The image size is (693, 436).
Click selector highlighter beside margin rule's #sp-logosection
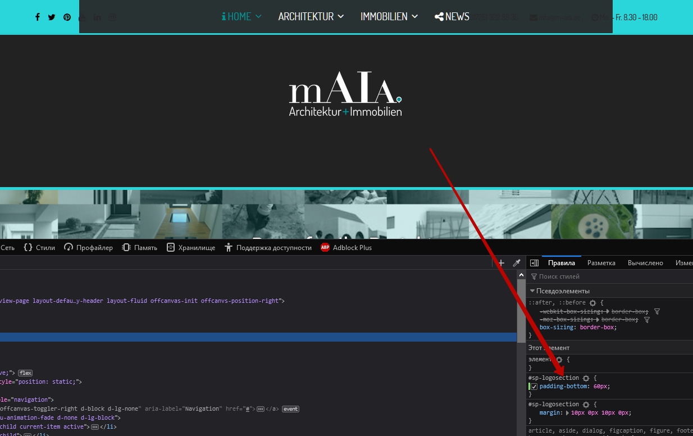pos(586,404)
